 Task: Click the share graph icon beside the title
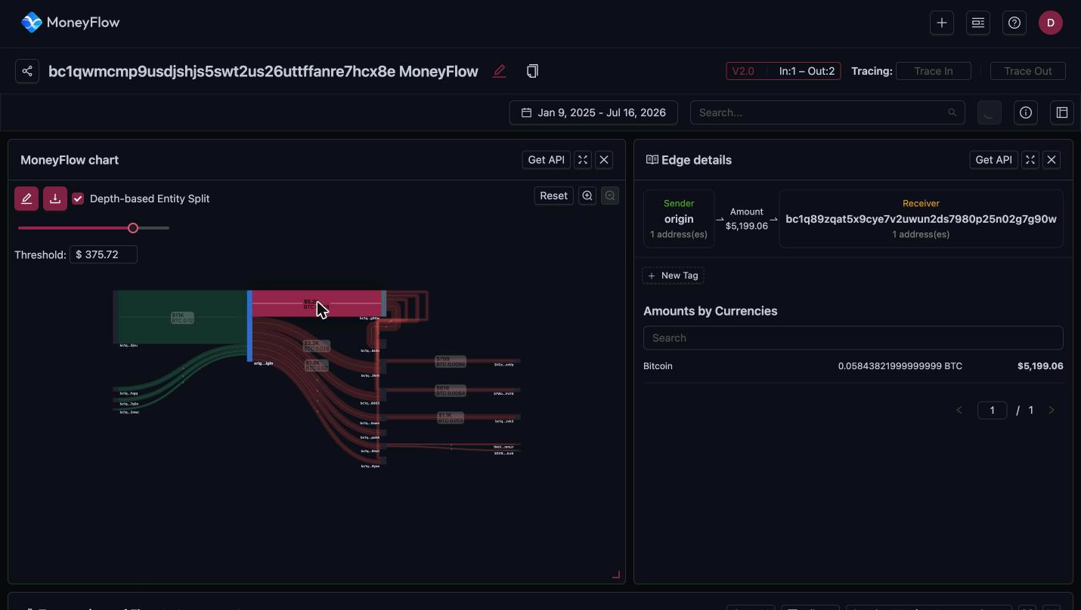point(27,71)
